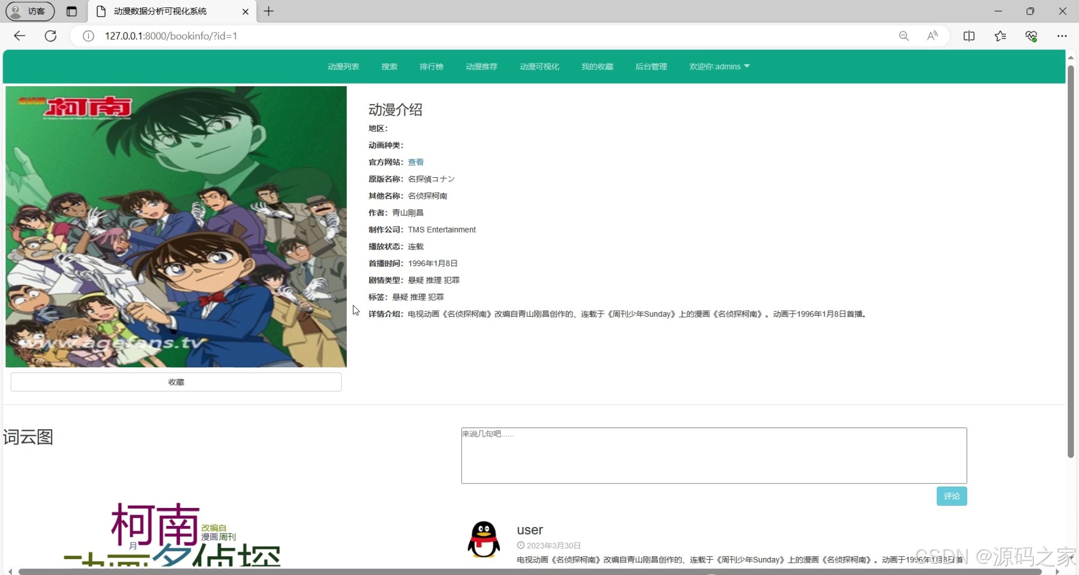
Task: Open browser settings via ellipsis menu
Action: tap(1062, 36)
